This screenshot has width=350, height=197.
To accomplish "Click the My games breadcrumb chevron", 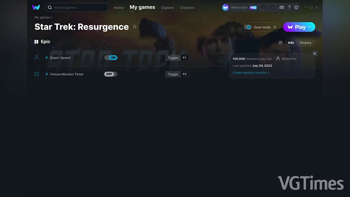I will (52, 17).
